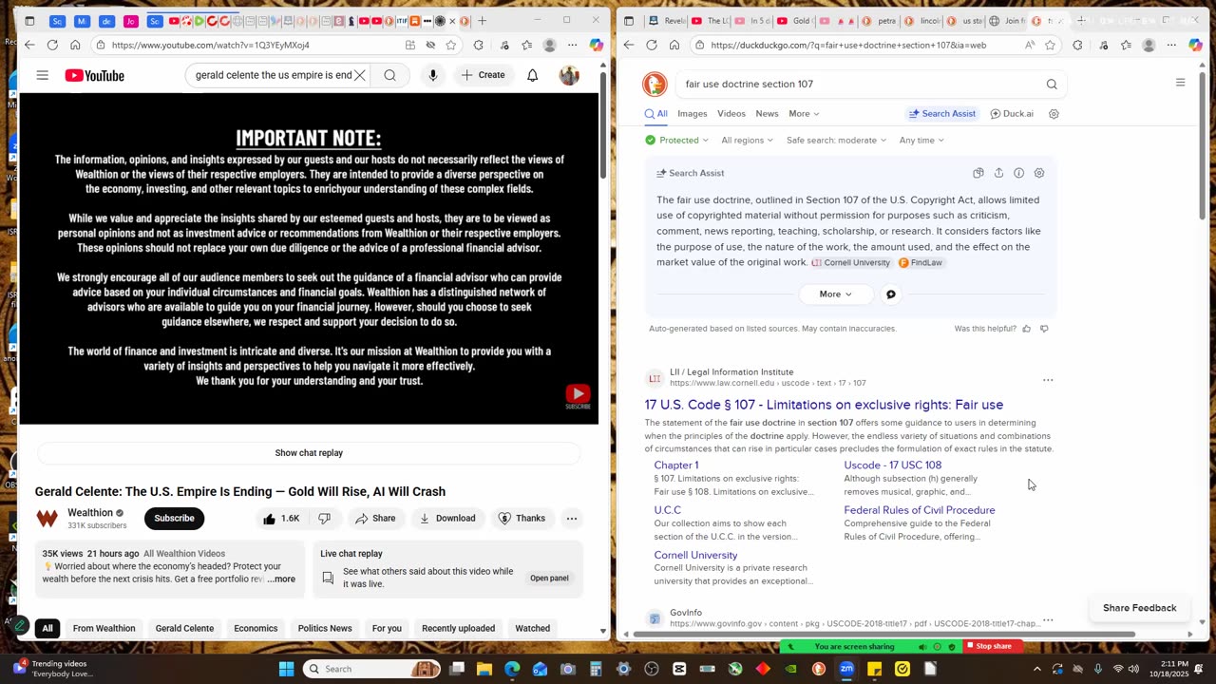Open 'Uscode - 17 USC 108' sublink

click(892, 465)
